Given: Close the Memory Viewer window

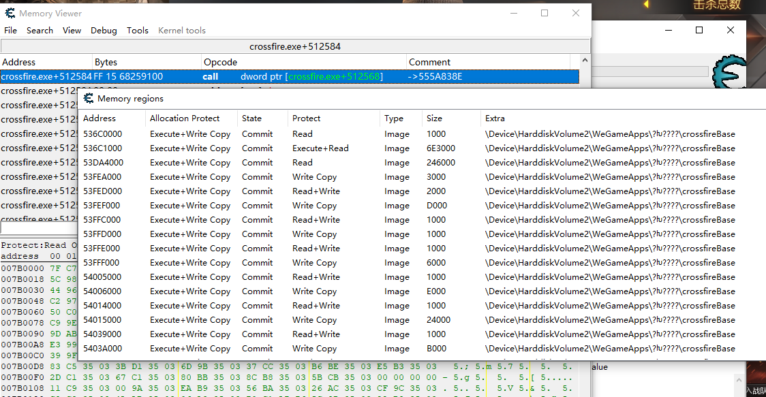Looking at the screenshot, I should pyautogui.click(x=575, y=13).
